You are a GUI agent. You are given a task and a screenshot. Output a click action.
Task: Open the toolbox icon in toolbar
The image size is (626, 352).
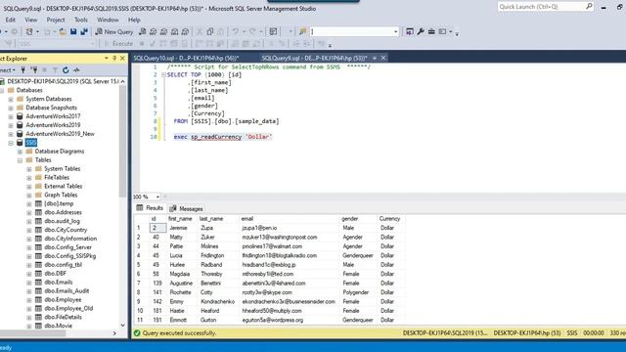431,31
